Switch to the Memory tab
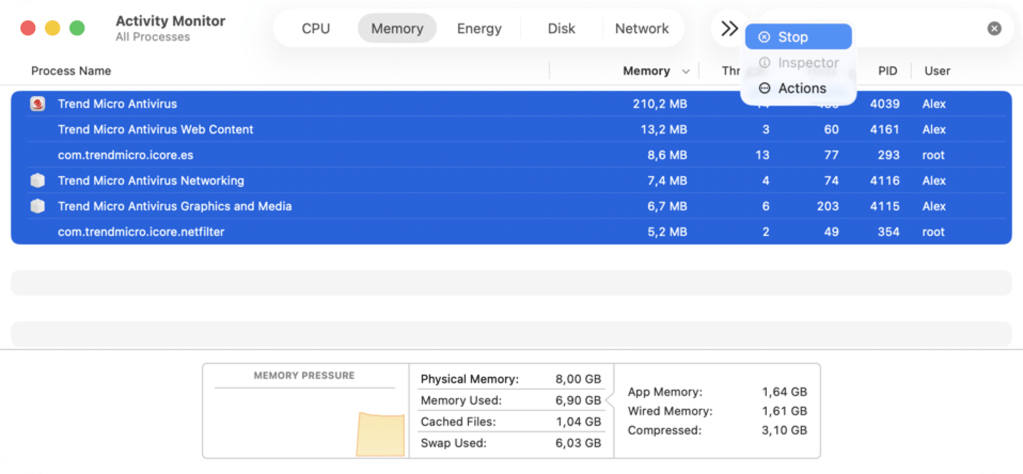Image resolution: width=1023 pixels, height=474 pixels. coord(397,28)
